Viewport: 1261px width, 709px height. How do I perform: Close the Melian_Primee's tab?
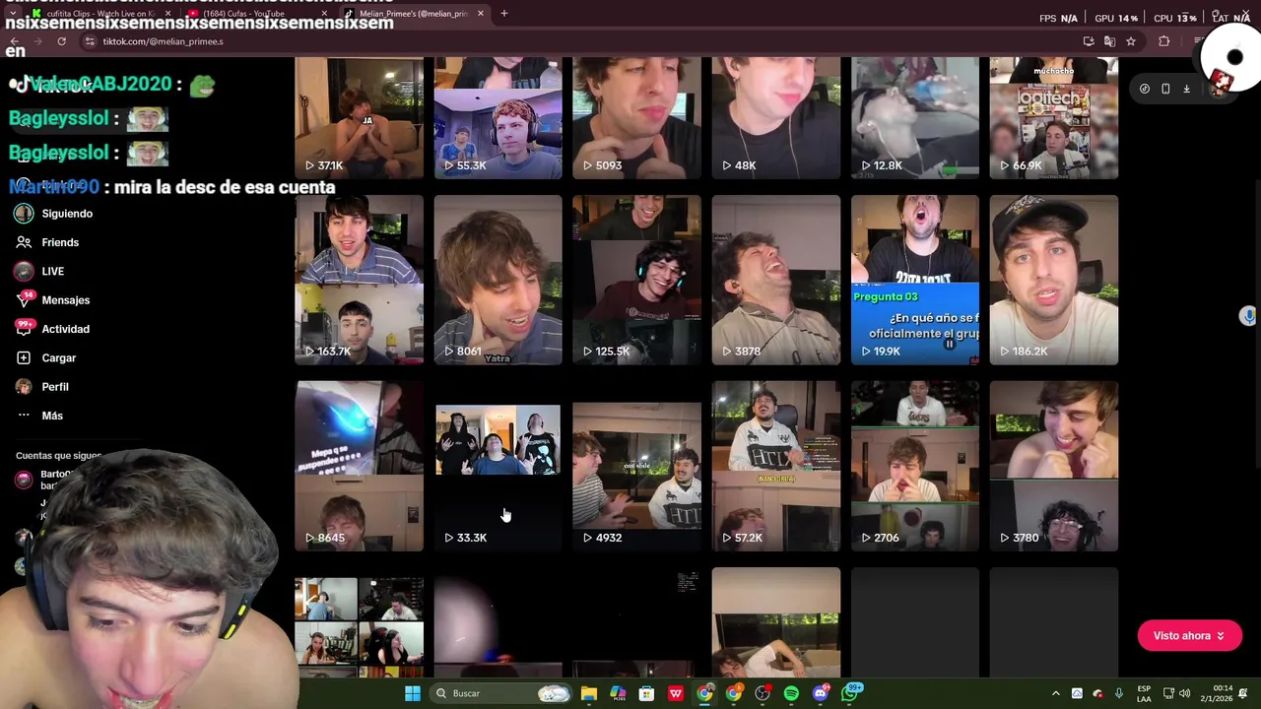[481, 14]
